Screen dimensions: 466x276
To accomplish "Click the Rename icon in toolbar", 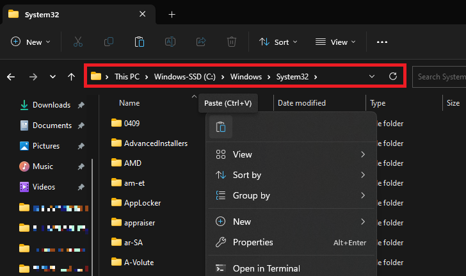I will [x=170, y=42].
